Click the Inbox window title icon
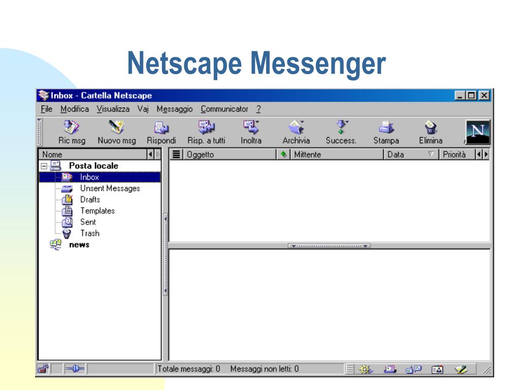The image size is (520, 390). (x=43, y=95)
